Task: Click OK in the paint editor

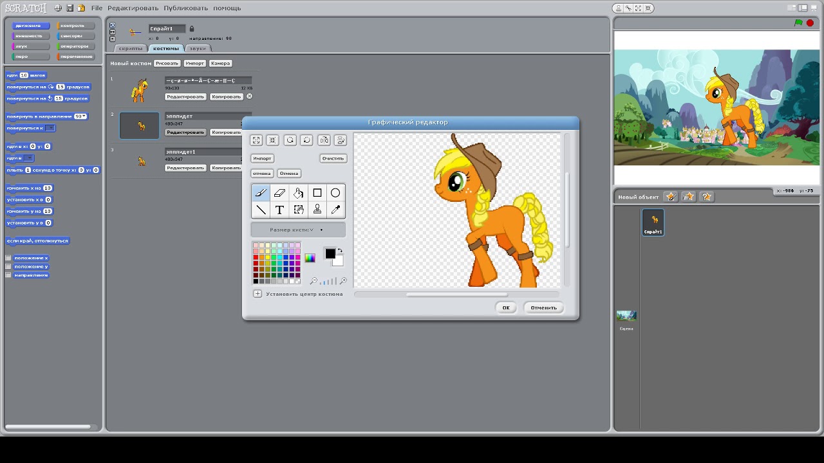Action: click(x=506, y=307)
